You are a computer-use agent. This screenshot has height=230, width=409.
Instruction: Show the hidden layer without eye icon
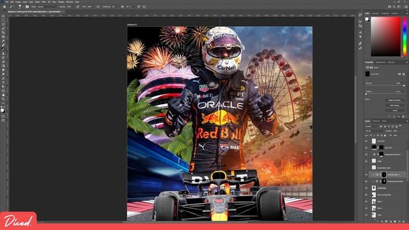(x=366, y=167)
